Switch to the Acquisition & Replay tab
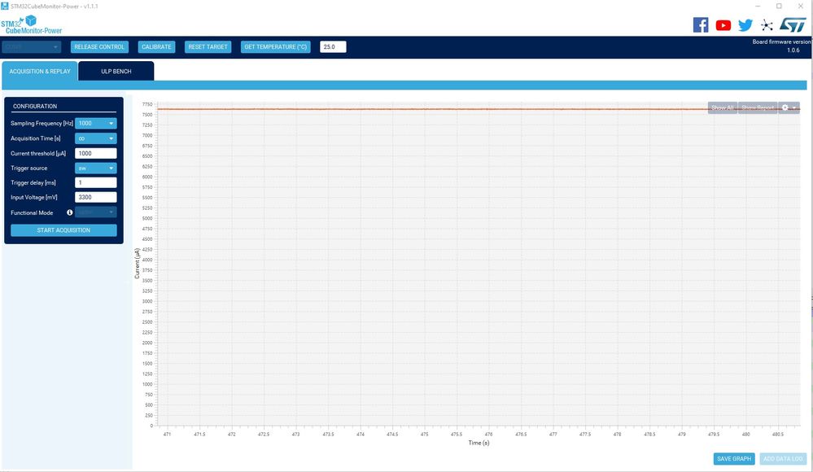813x472 pixels. click(40, 71)
